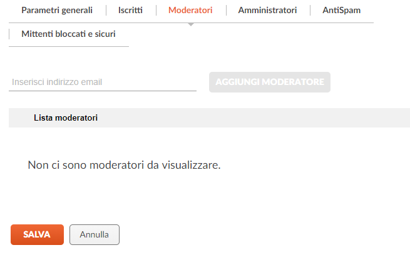Image resolution: width=410 pixels, height=255 pixels.
Task: Click the triangle indicator under Moderatori
Action: pos(191,24)
